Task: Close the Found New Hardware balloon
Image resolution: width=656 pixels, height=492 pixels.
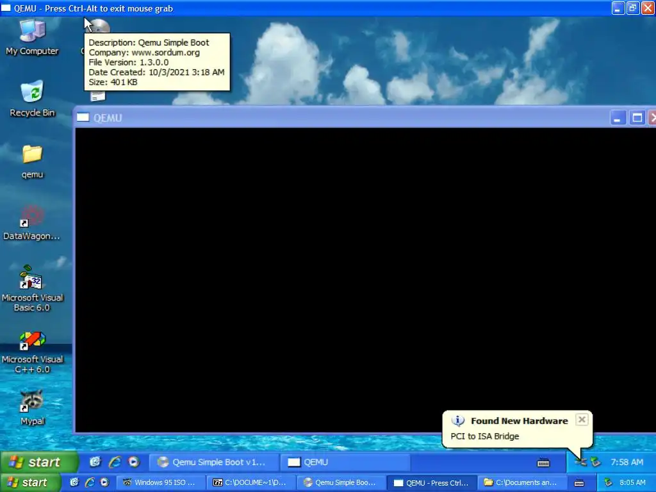Action: pos(582,419)
